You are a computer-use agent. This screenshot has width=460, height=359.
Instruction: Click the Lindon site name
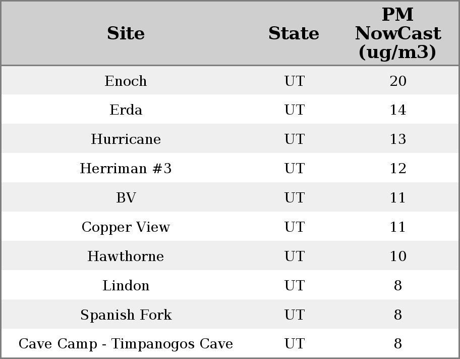point(126,286)
